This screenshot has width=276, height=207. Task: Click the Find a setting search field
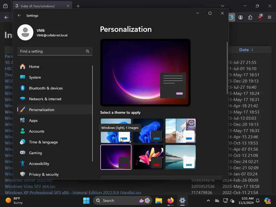pos(55,51)
